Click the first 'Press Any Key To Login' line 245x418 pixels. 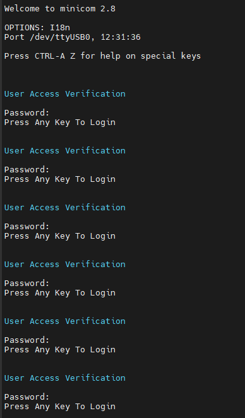[60, 122]
